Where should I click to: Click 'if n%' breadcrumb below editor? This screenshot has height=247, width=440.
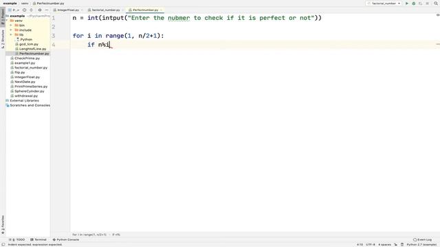click(x=116, y=235)
